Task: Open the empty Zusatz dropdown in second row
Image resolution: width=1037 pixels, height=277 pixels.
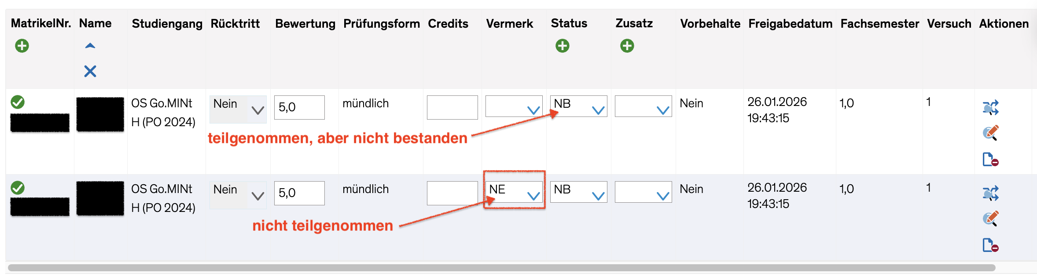Action: 644,192
